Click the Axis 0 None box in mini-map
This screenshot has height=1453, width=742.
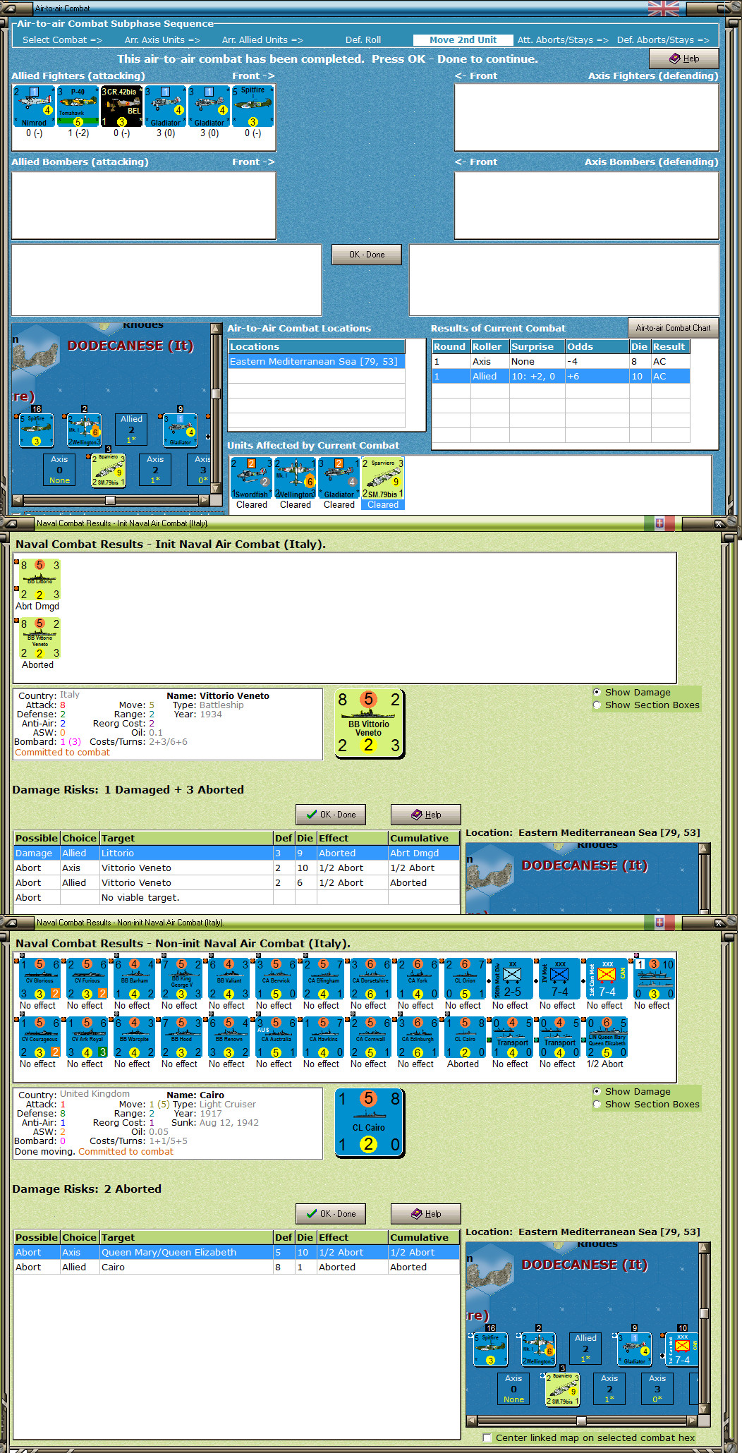(59, 470)
